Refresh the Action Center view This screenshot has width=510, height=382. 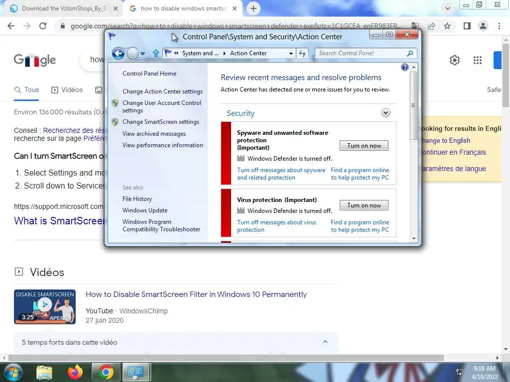pos(302,53)
